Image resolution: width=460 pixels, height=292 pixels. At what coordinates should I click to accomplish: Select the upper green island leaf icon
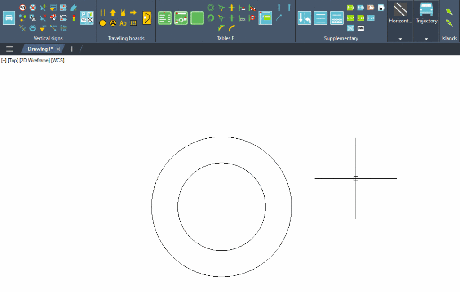tap(449, 12)
